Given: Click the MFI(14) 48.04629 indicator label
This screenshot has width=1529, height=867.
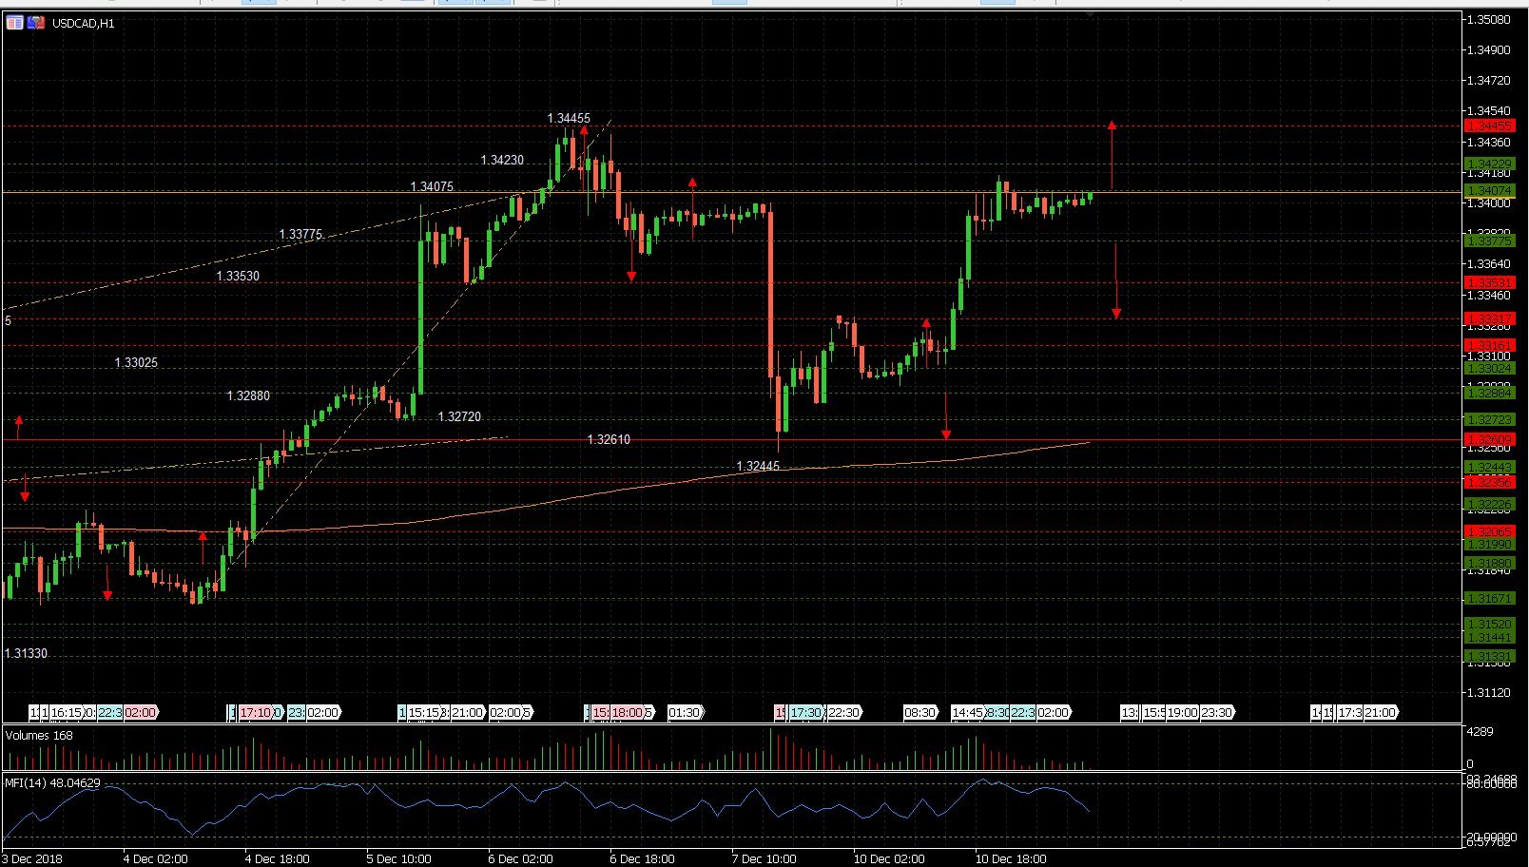Looking at the screenshot, I should point(52,783).
